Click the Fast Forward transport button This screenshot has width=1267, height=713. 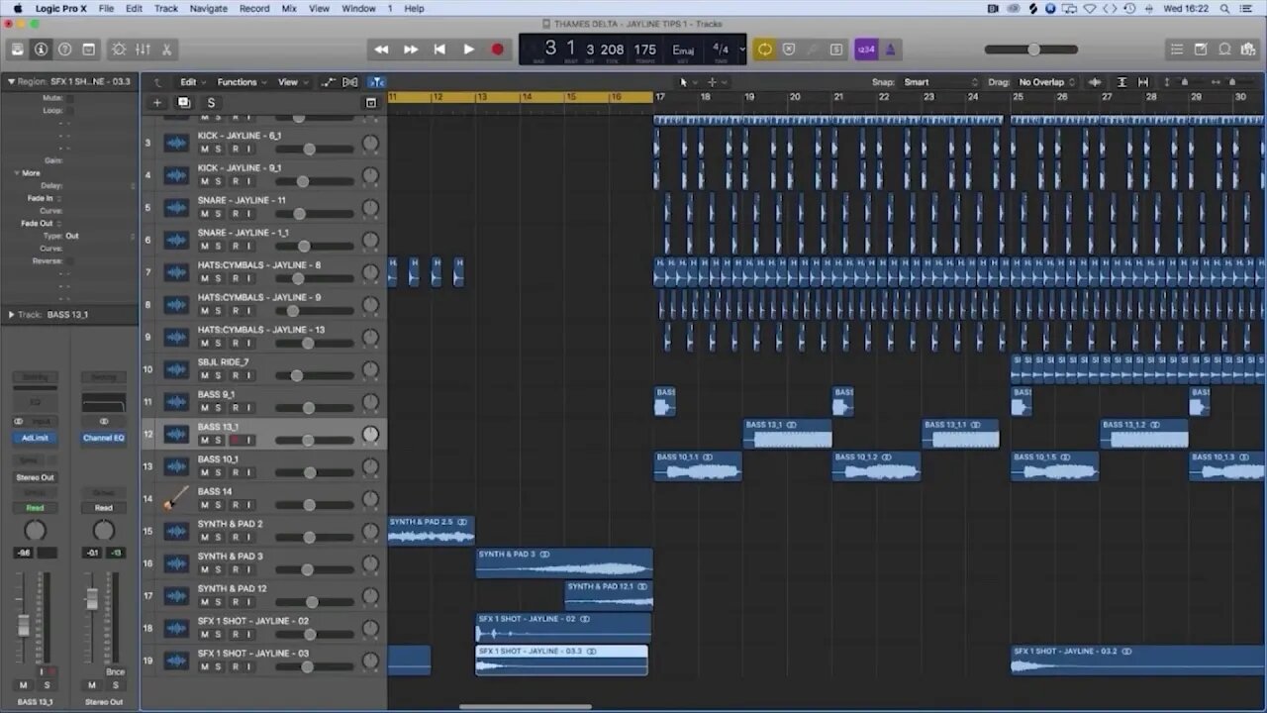411,50
